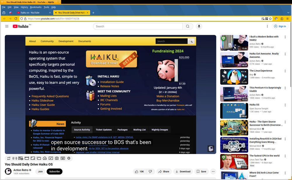This screenshot has height=180, width=292.
Task: Click the search magnifier button on YouTube
Action: click(188, 26)
